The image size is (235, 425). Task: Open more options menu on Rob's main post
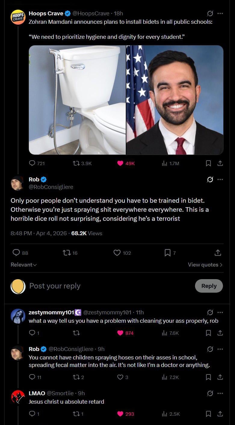point(220,180)
